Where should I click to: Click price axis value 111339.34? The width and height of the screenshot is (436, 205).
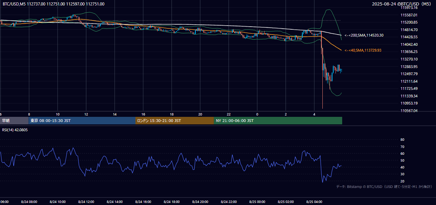click(409, 96)
